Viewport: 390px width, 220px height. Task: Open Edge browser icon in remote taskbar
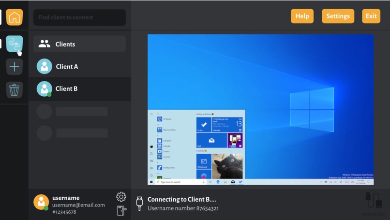click(x=218, y=182)
